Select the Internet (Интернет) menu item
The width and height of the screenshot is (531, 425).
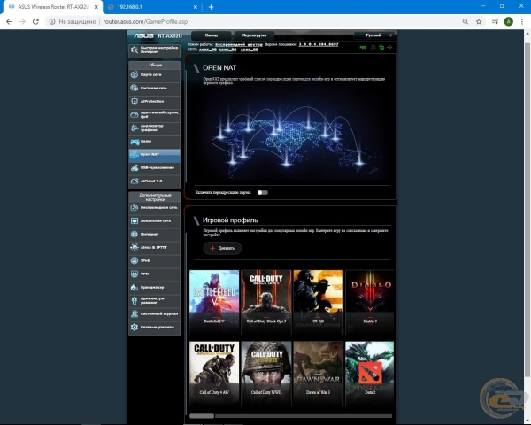coord(154,234)
